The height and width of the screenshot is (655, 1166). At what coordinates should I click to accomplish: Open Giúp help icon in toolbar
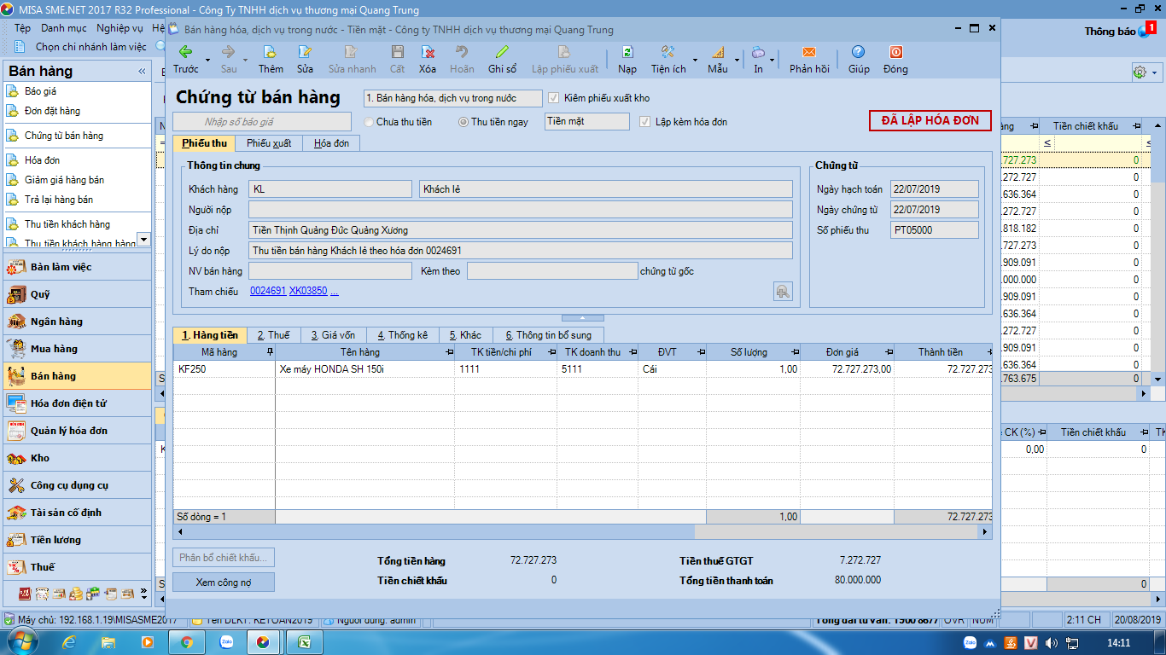click(x=858, y=53)
